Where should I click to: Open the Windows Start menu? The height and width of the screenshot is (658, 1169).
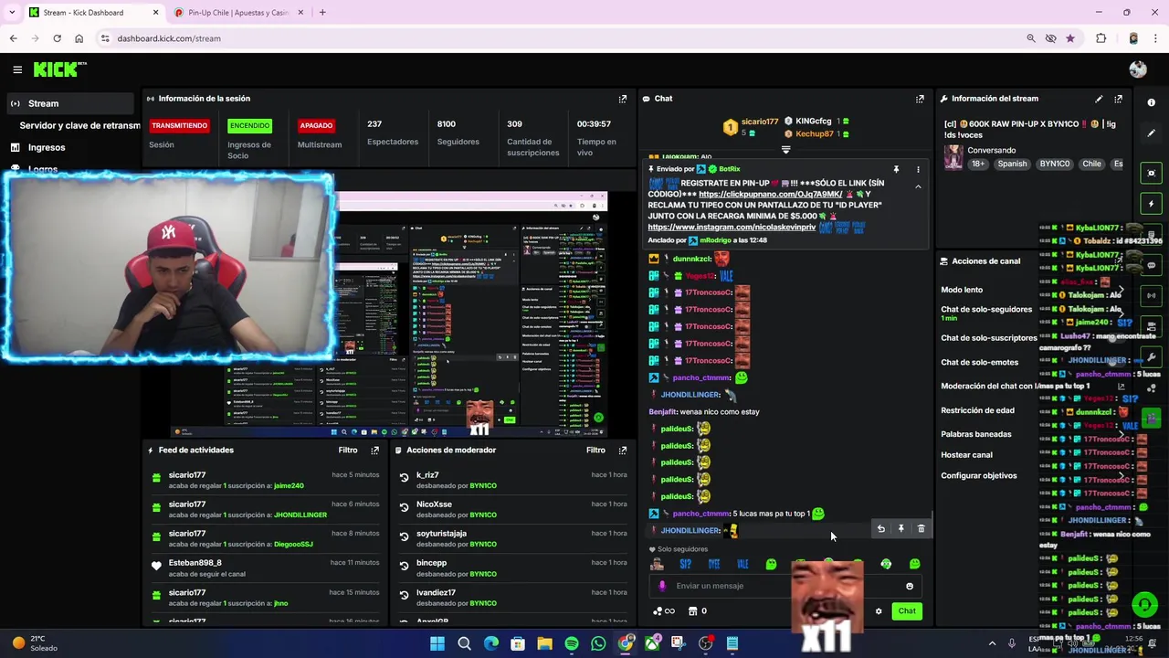tap(437, 644)
